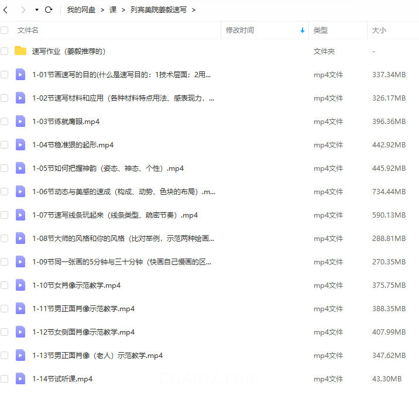
Task: Click the 速写作业 folder icon
Action: (x=20, y=51)
